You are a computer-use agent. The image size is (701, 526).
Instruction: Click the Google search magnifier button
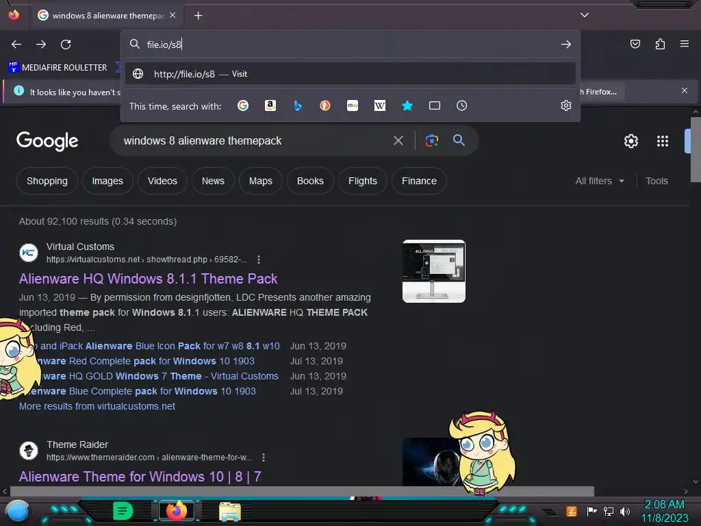point(459,140)
